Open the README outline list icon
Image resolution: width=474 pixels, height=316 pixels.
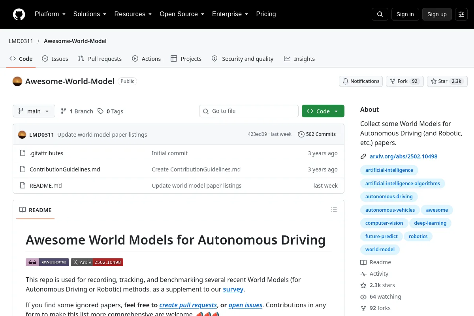(334, 210)
